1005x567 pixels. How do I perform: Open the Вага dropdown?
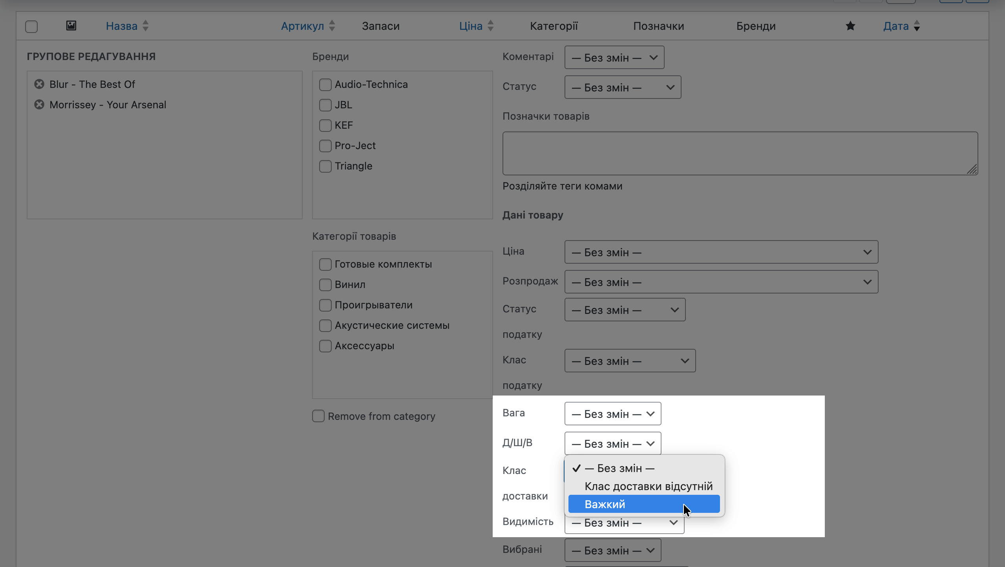click(x=613, y=414)
